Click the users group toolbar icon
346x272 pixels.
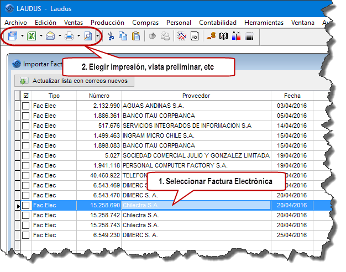[x=165, y=36]
